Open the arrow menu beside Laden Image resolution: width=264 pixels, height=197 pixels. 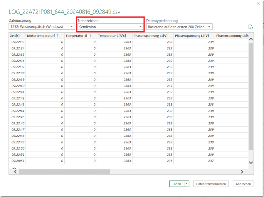tap(187, 184)
